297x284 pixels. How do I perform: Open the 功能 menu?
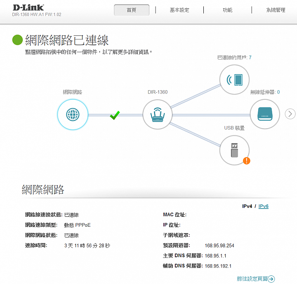[227, 10]
